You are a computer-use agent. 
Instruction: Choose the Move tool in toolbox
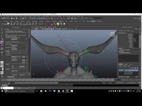coord(2,39)
